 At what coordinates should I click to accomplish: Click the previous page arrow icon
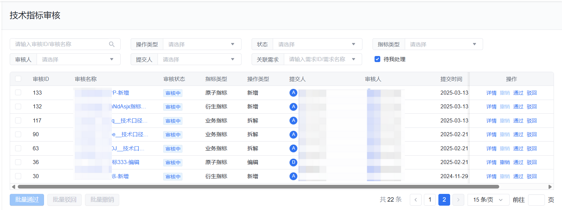tap(416, 200)
